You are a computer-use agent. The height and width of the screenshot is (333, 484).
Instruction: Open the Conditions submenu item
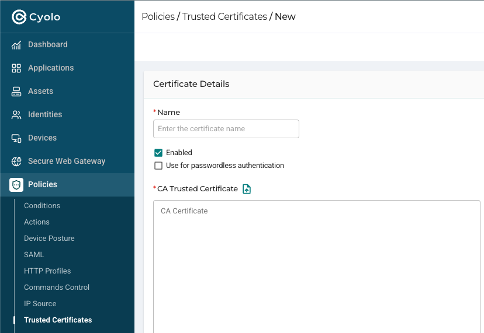click(x=42, y=205)
